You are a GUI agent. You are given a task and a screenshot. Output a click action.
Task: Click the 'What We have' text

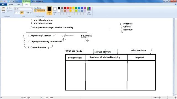[138, 51]
